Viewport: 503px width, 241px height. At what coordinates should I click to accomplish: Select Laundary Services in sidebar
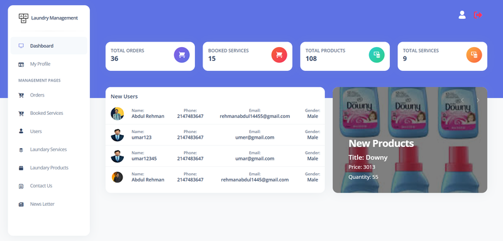pyautogui.click(x=49, y=149)
